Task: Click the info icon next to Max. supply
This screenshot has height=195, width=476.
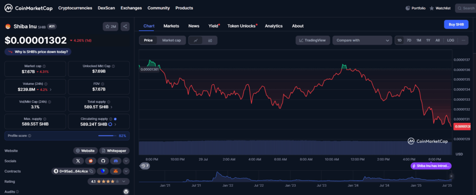Action: point(45,119)
